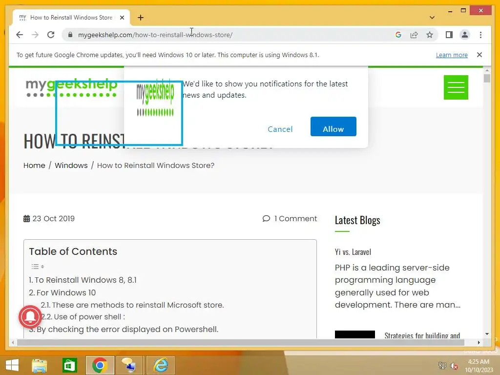500x375 pixels.
Task: Open the tab search chevron
Action: [x=432, y=18]
